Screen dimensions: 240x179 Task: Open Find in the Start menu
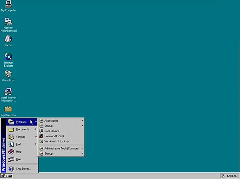pyautogui.click(x=22, y=144)
